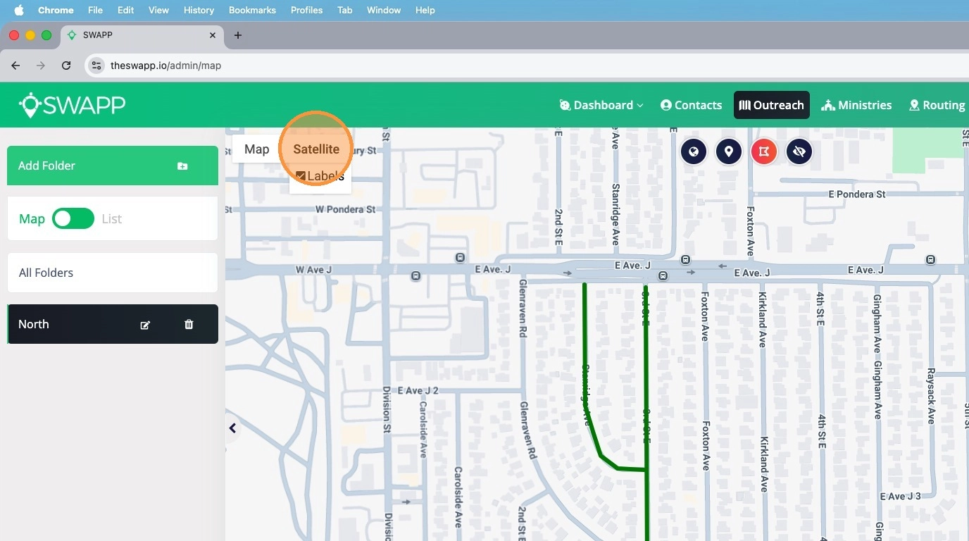Open Chrome's File menu
969x541 pixels.
coord(95,10)
